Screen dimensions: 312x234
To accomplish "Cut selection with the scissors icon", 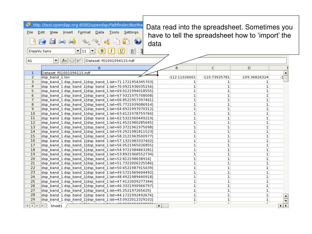I will pyautogui.click(x=107, y=41).
